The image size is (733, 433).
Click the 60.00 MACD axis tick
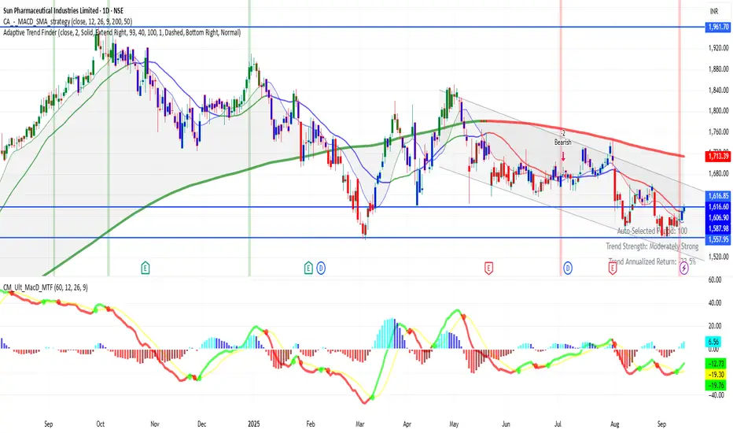715,280
